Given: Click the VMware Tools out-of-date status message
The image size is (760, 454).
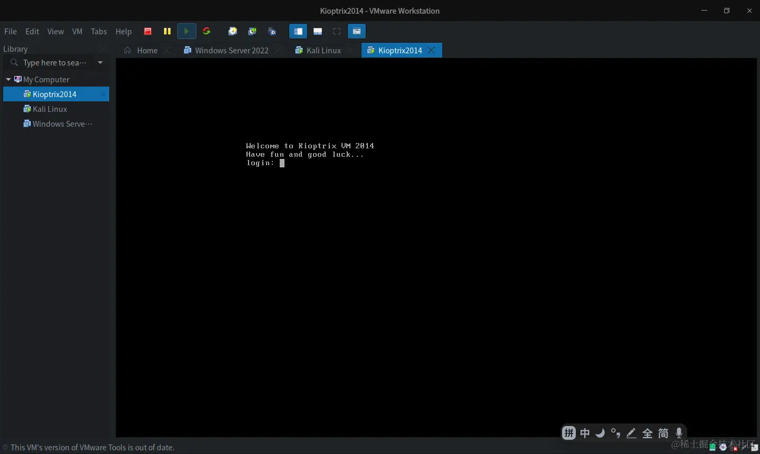Looking at the screenshot, I should point(92,447).
